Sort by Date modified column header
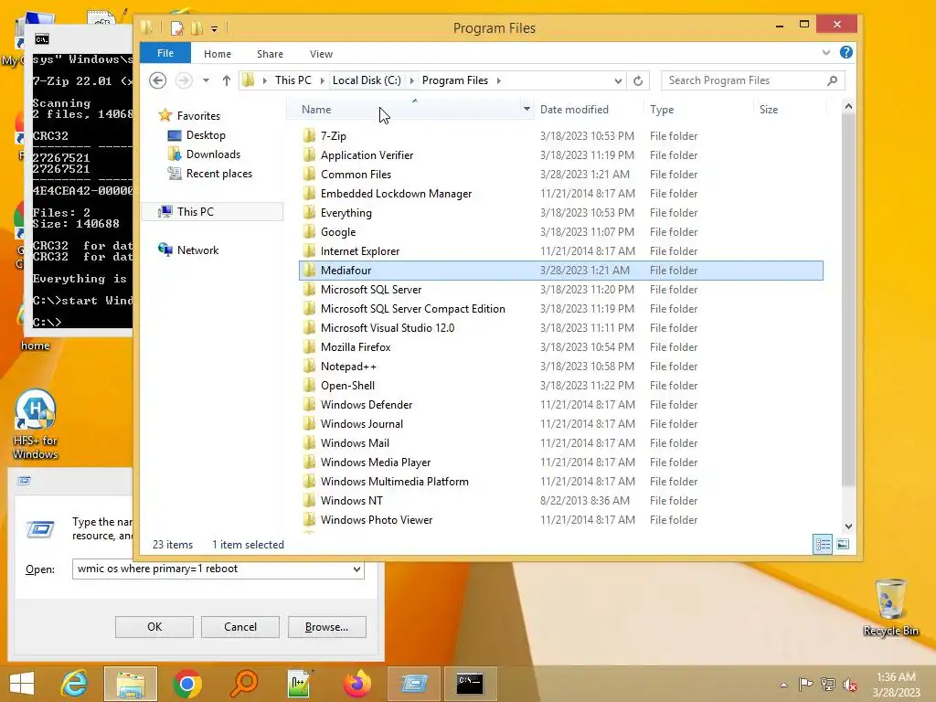The height and width of the screenshot is (702, 936). click(x=588, y=110)
